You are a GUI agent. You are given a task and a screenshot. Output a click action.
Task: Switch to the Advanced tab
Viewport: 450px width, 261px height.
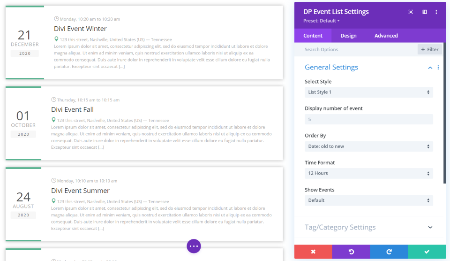[386, 36]
